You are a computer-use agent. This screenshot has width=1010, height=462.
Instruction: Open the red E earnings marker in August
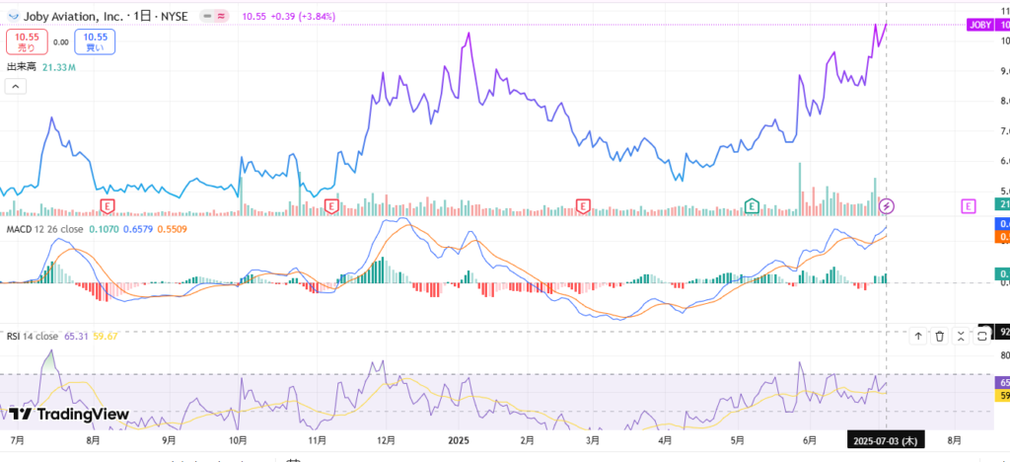coord(108,206)
